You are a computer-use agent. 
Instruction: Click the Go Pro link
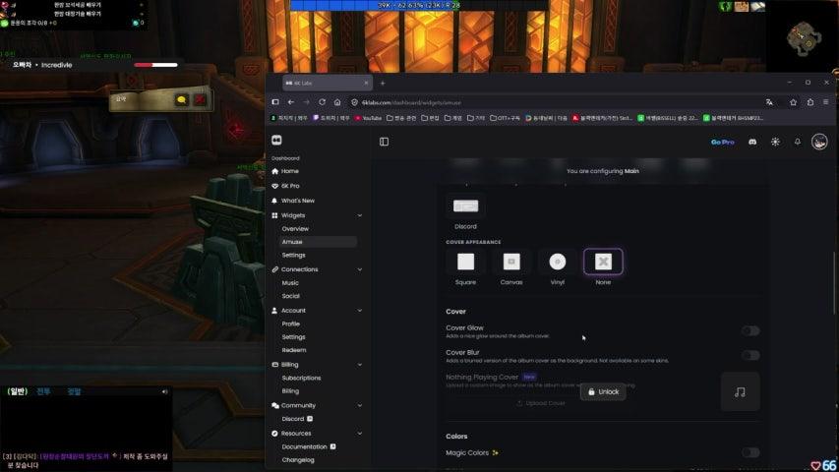722,142
